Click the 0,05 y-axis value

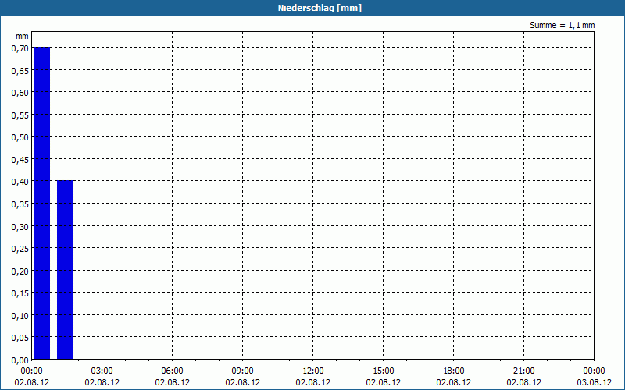[x=20, y=338]
